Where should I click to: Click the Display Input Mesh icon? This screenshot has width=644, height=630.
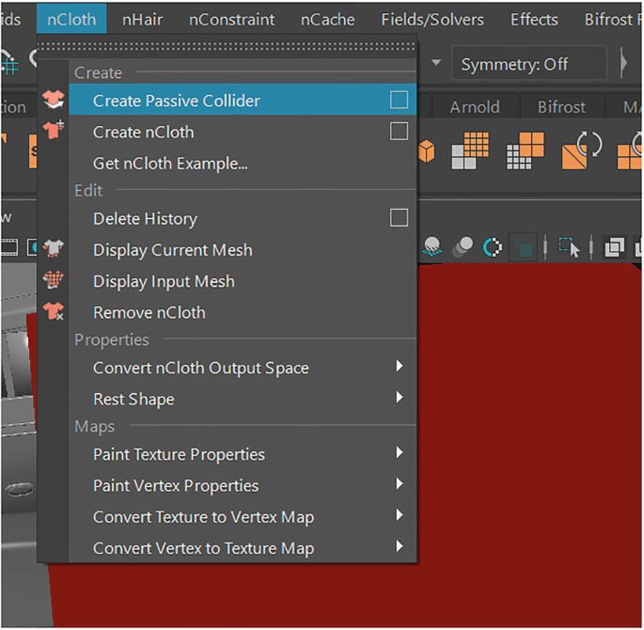(55, 281)
